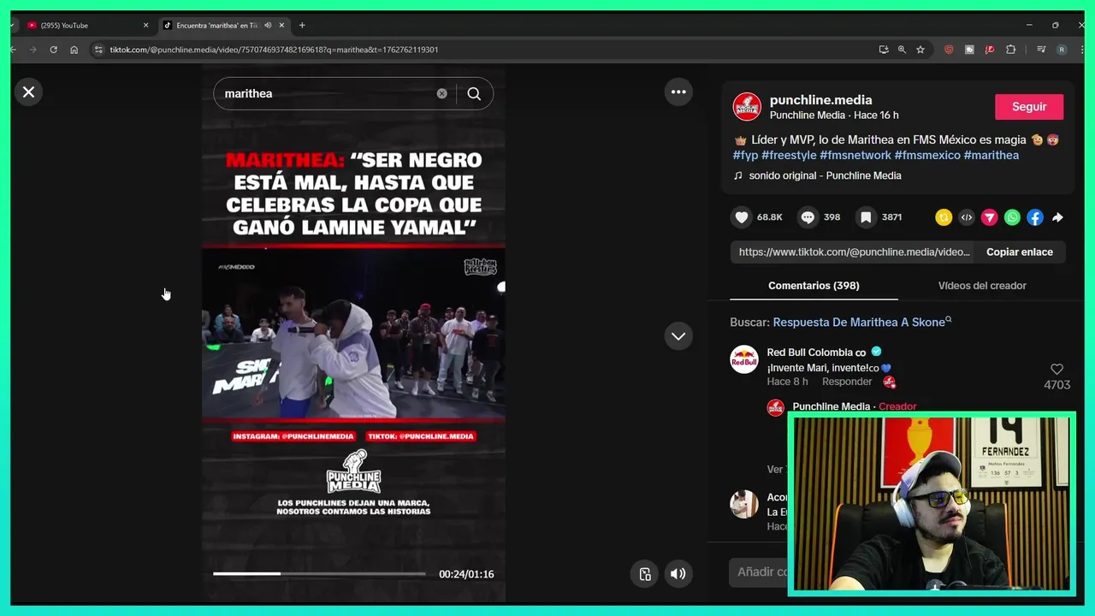Open sonido original - Punchline Media
The width and height of the screenshot is (1095, 616).
(825, 175)
